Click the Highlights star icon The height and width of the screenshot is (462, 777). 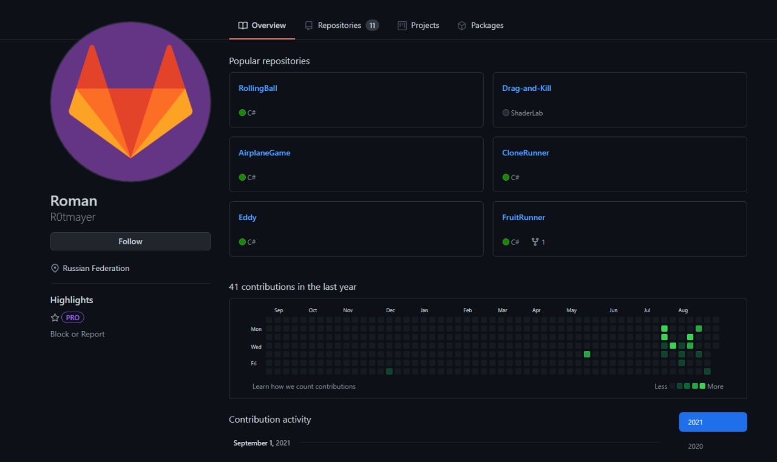click(x=55, y=317)
